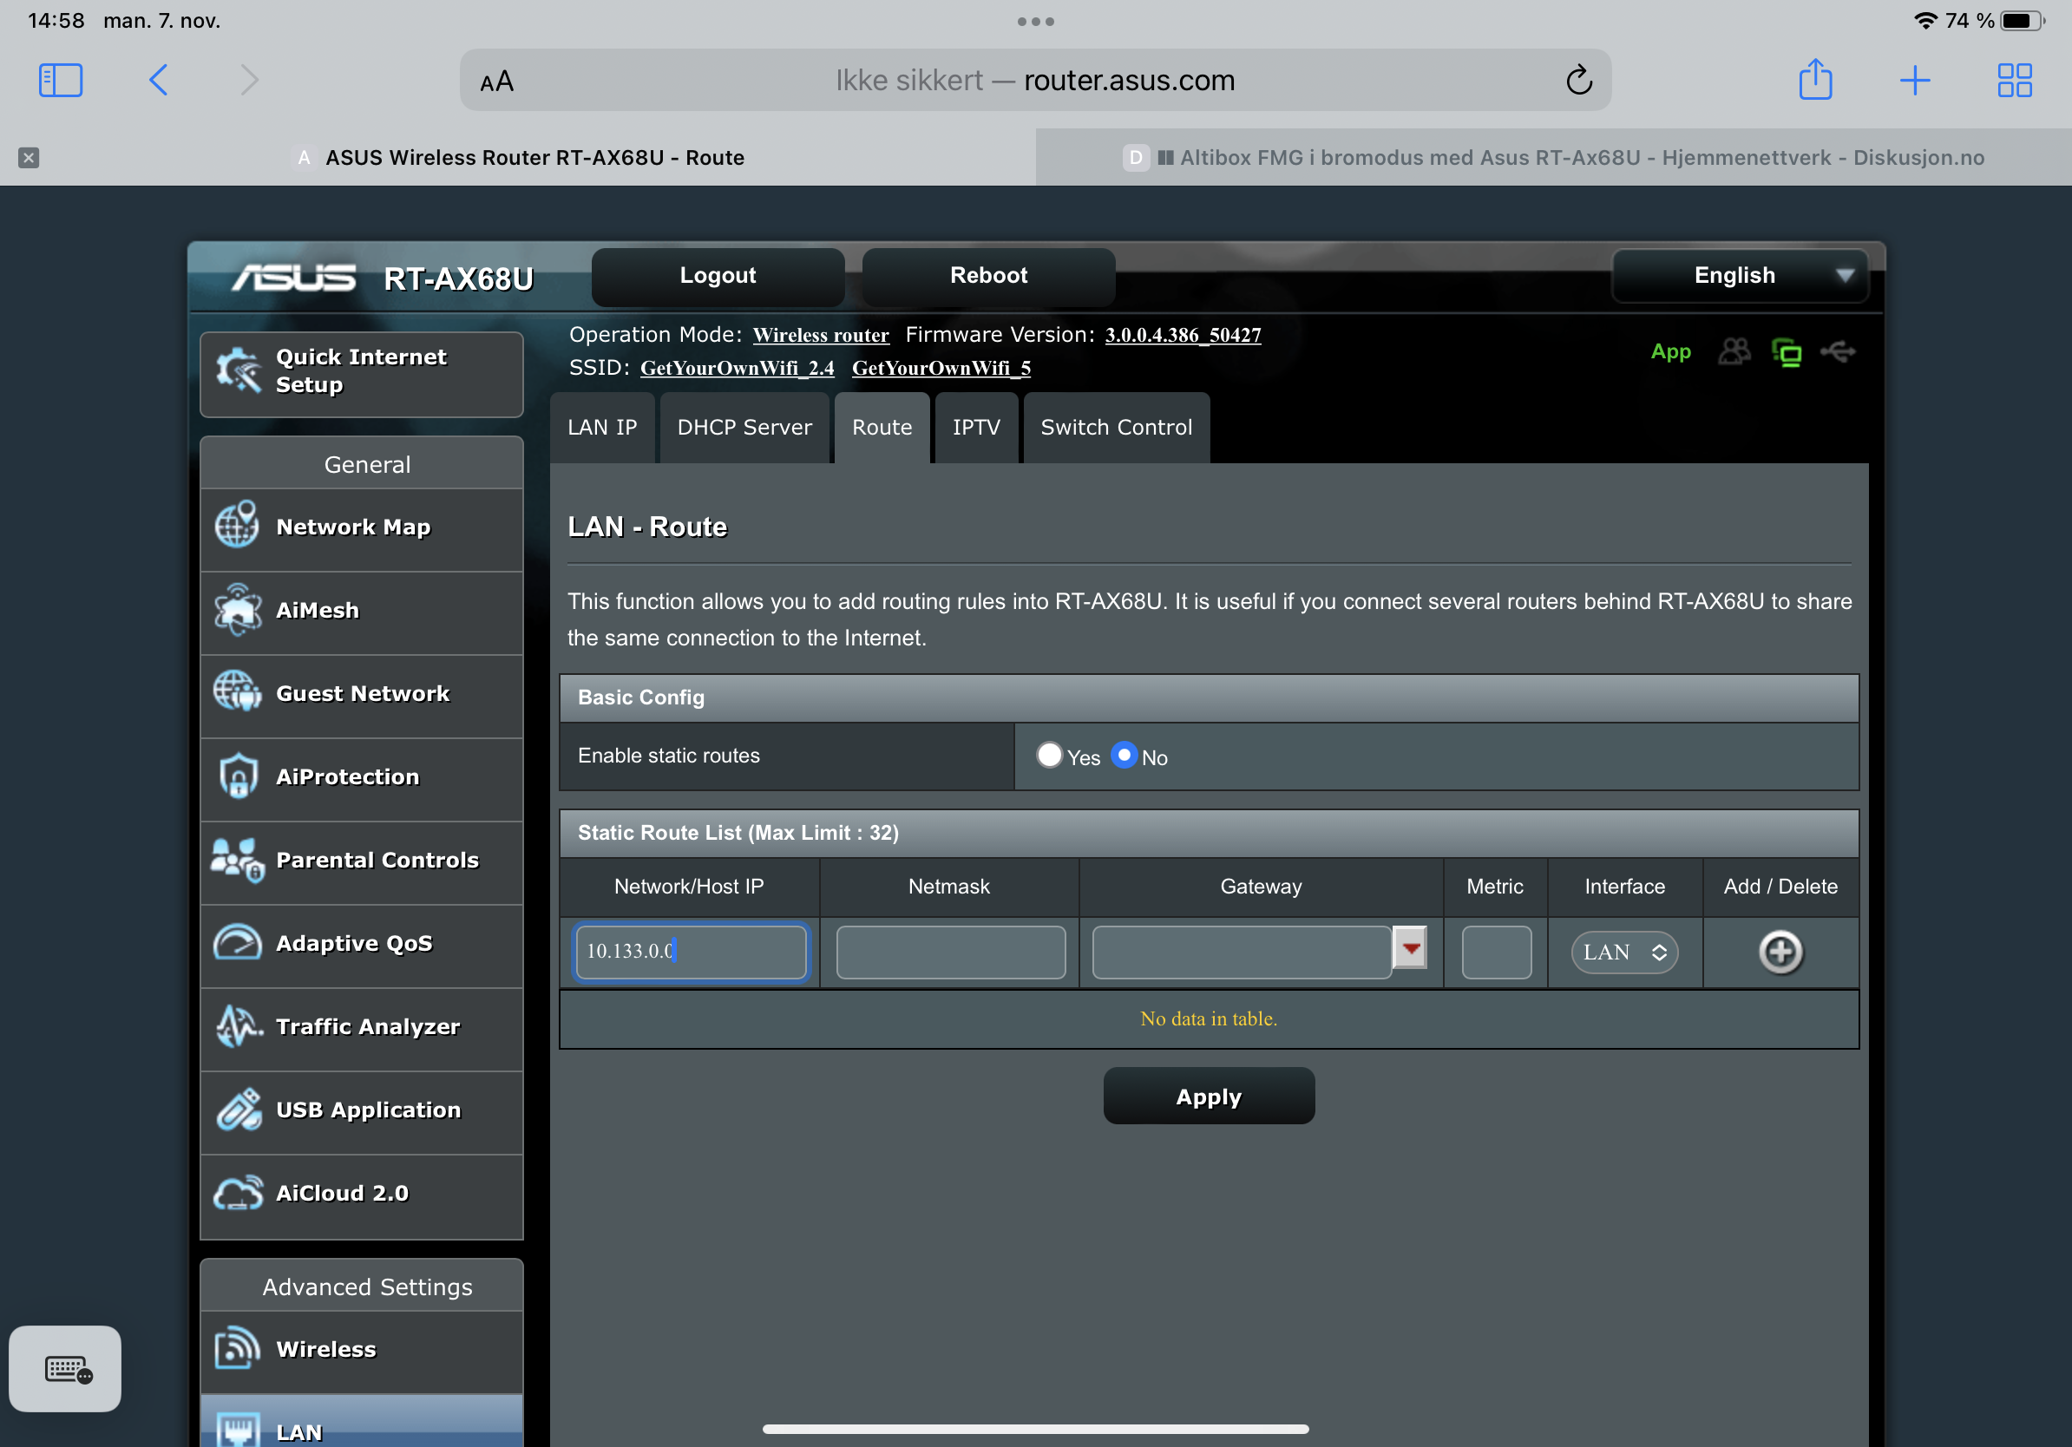Open the English language dropdown
Screen dimensions: 2072x1447
(x=1740, y=276)
